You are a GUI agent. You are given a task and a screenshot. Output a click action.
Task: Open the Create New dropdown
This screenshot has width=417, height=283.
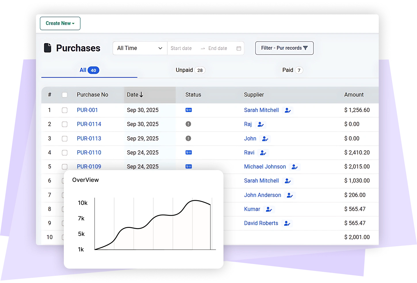point(60,23)
